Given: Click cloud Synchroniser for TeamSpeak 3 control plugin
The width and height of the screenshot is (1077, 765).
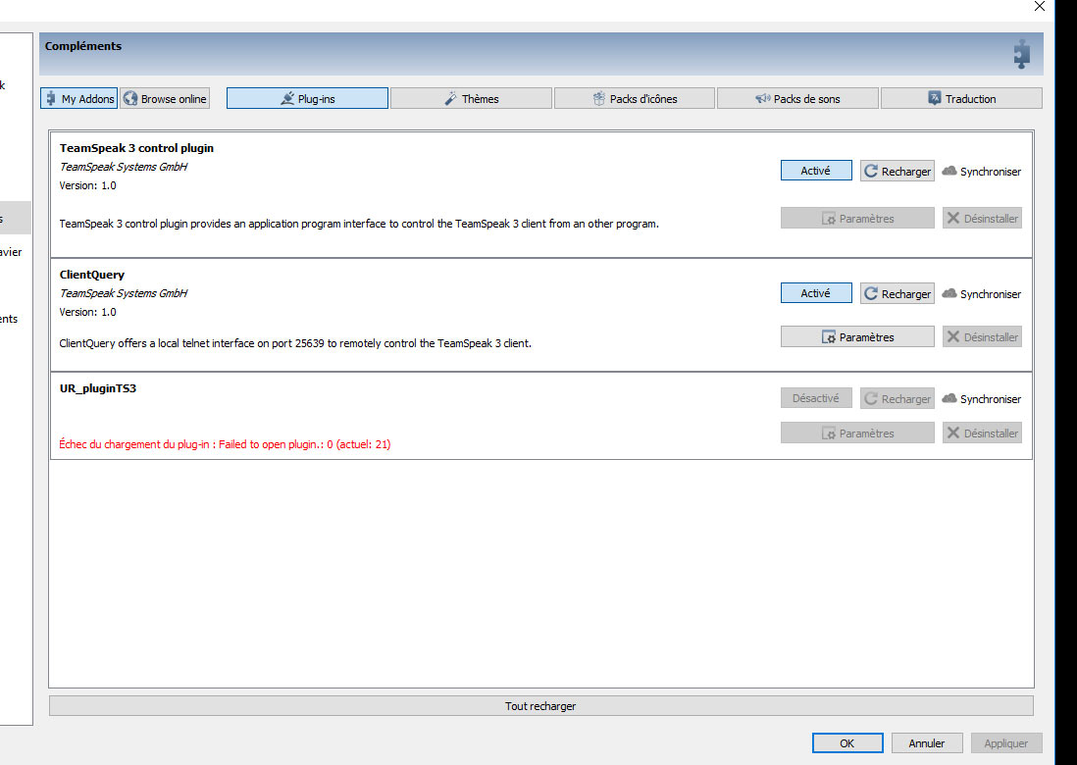Looking at the screenshot, I should pos(981,172).
